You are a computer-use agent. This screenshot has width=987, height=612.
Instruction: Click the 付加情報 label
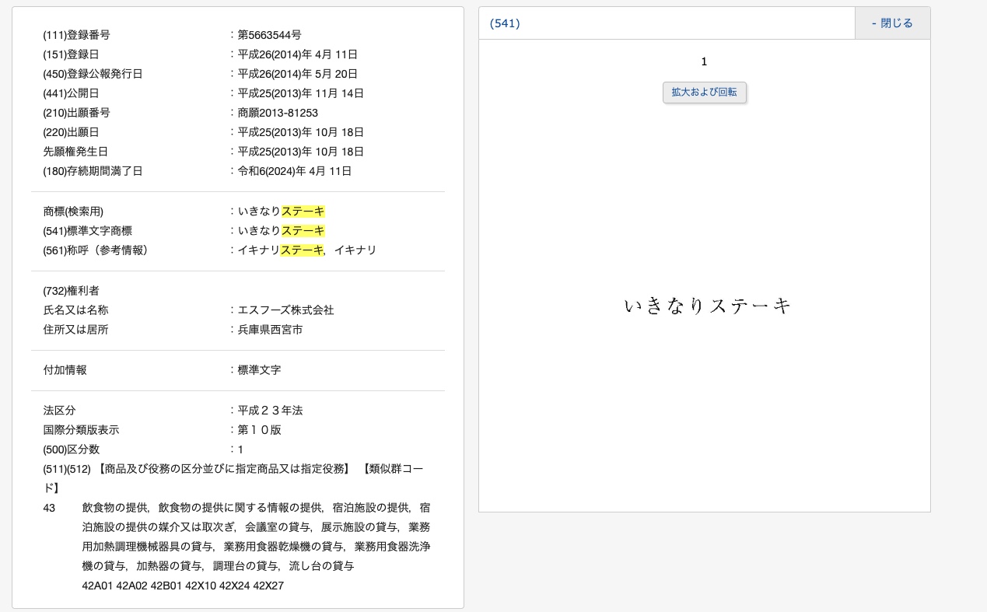(65, 370)
